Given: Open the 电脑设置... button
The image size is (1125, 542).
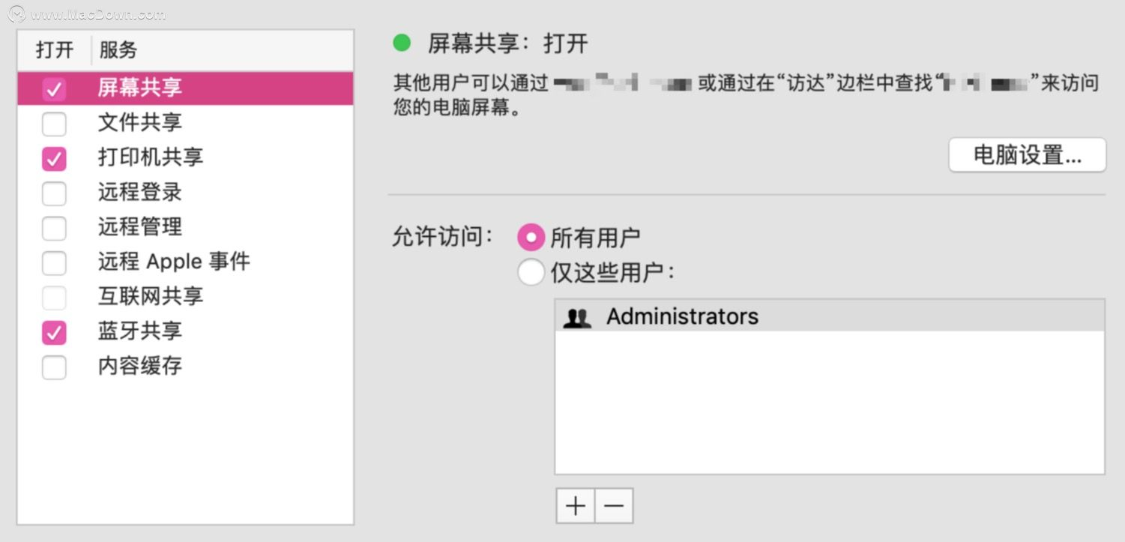Looking at the screenshot, I should 1027,155.
